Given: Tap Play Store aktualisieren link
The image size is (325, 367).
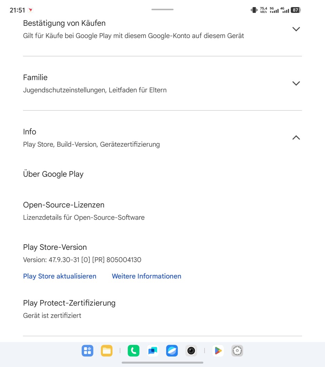Looking at the screenshot, I should pos(60,276).
